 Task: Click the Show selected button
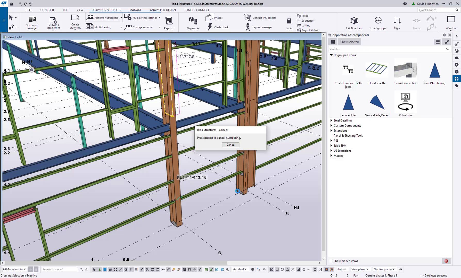(x=349, y=42)
